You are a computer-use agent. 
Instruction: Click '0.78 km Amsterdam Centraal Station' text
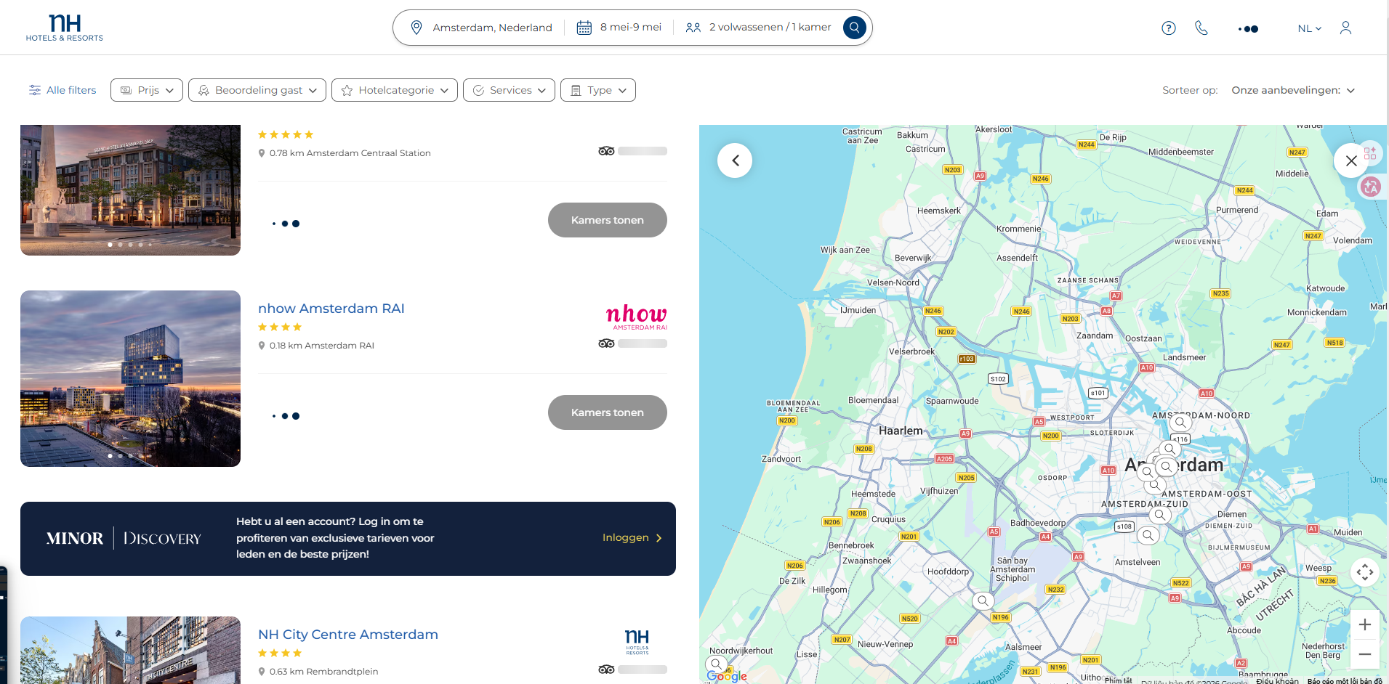[350, 153]
